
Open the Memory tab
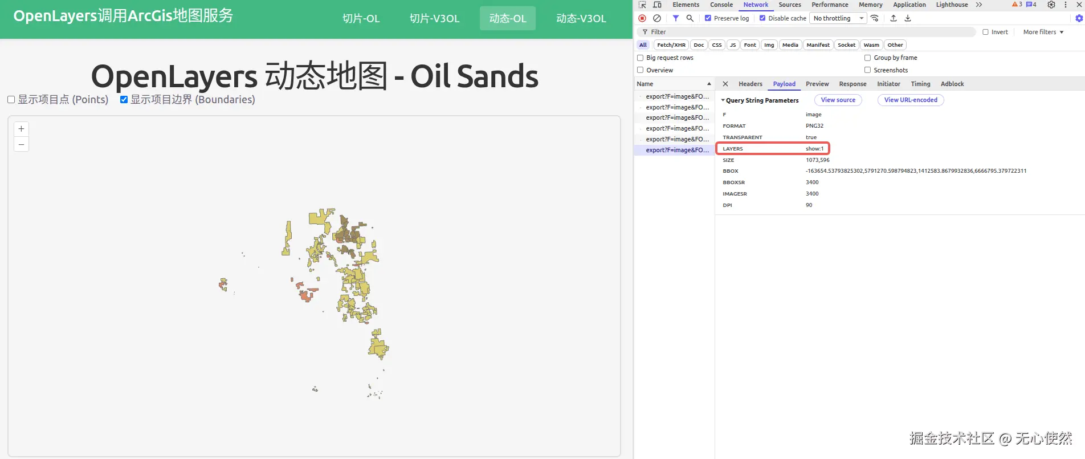[871, 5]
